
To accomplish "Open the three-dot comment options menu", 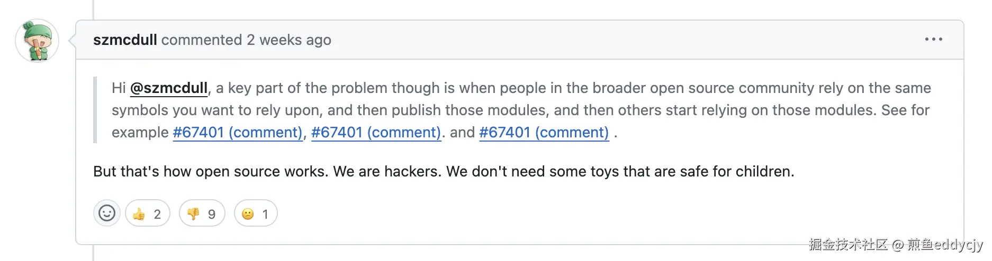I will (x=933, y=40).
